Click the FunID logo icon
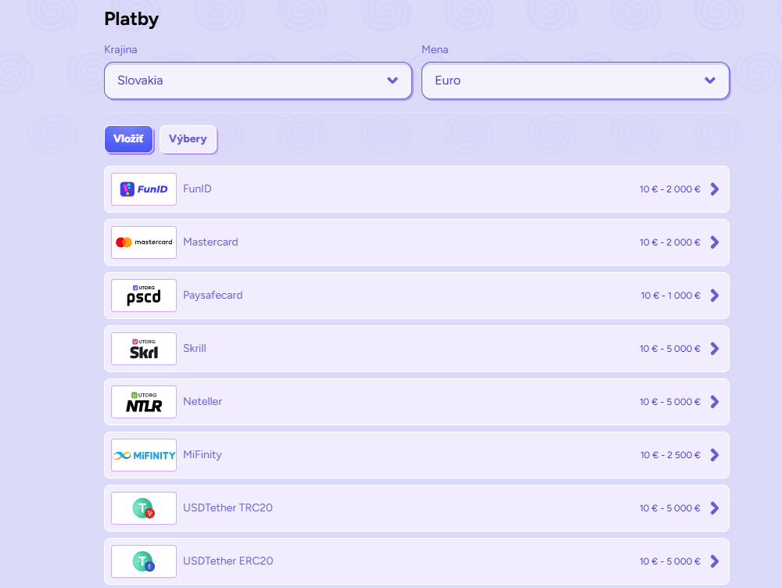The height and width of the screenshot is (588, 782). point(144,189)
